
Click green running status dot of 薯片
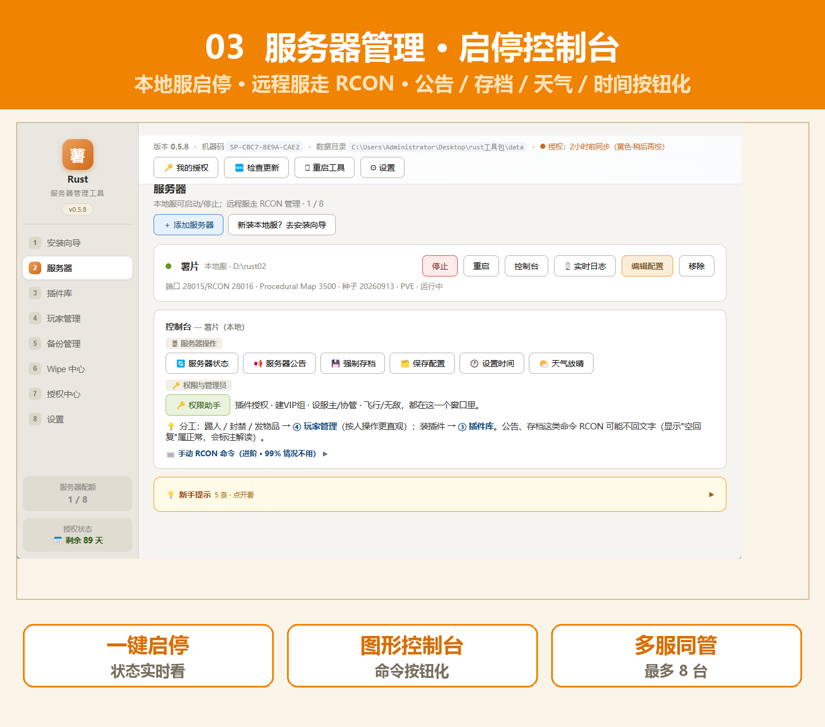point(168,266)
